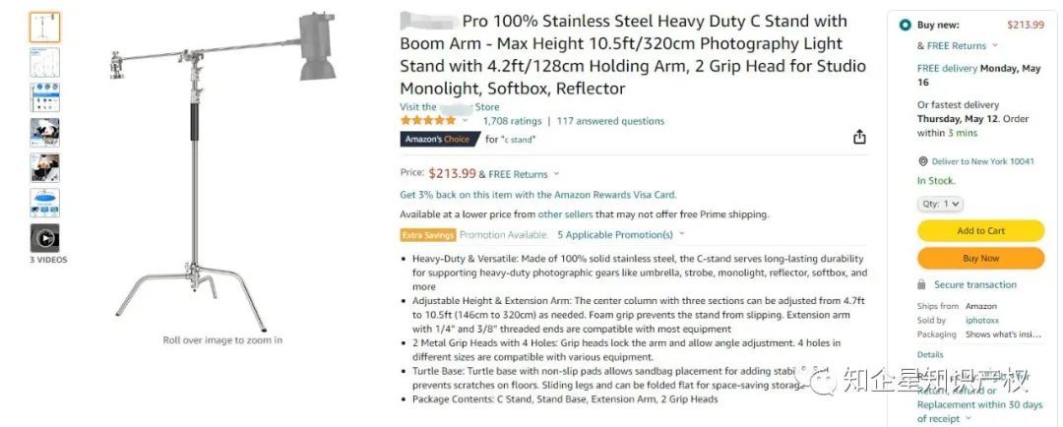This screenshot has height=427, width=1063.
Task: Click the five-star rating icons
Action: point(428,121)
